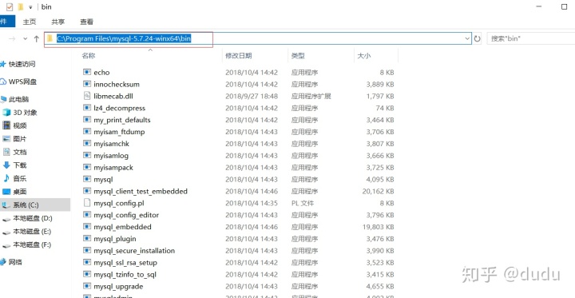Open recent locations dropdown arrow
This screenshot has width=575, height=298.
pyautogui.click(x=25, y=38)
